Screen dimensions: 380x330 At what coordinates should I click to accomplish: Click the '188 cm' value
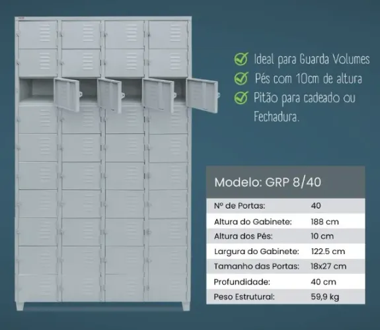324,222
